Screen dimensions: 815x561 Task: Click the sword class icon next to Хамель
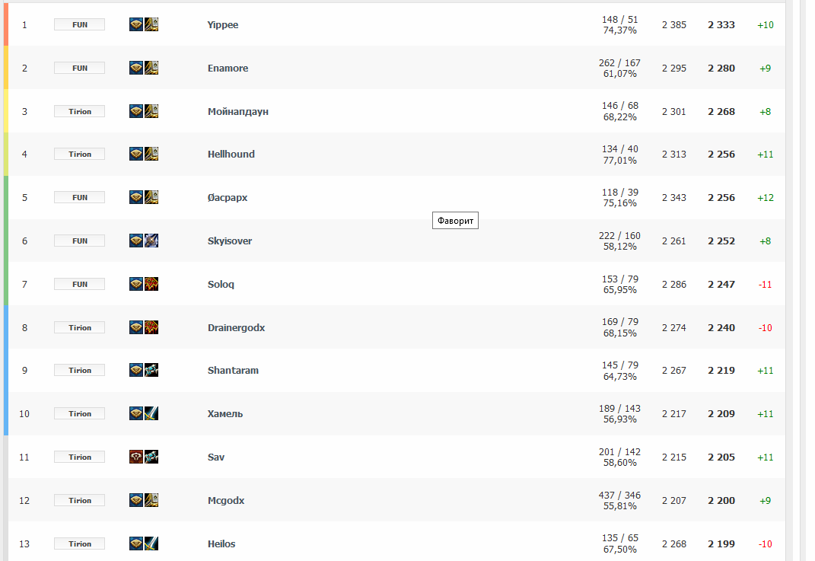[x=151, y=413]
